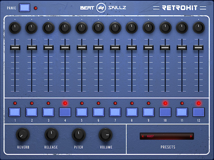Click the PITCH knob
214x160 pixels.
(79, 135)
